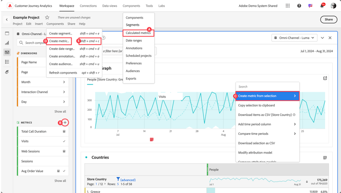This screenshot has width=341, height=193.
Task: Open the Data views tab
Action: point(110,6)
